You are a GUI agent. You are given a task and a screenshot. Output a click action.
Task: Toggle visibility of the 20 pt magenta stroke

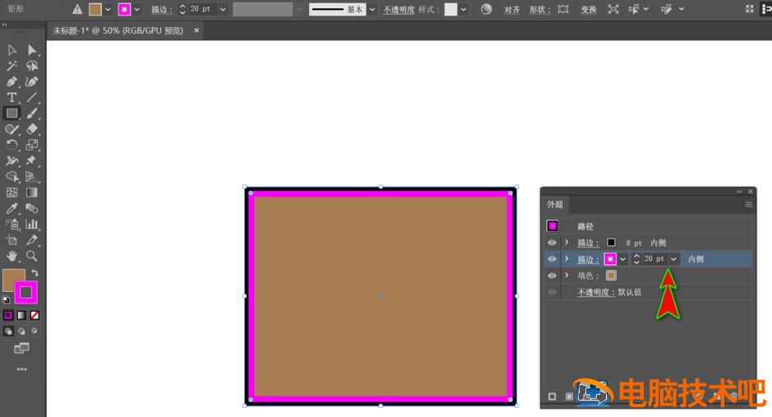pyautogui.click(x=552, y=259)
